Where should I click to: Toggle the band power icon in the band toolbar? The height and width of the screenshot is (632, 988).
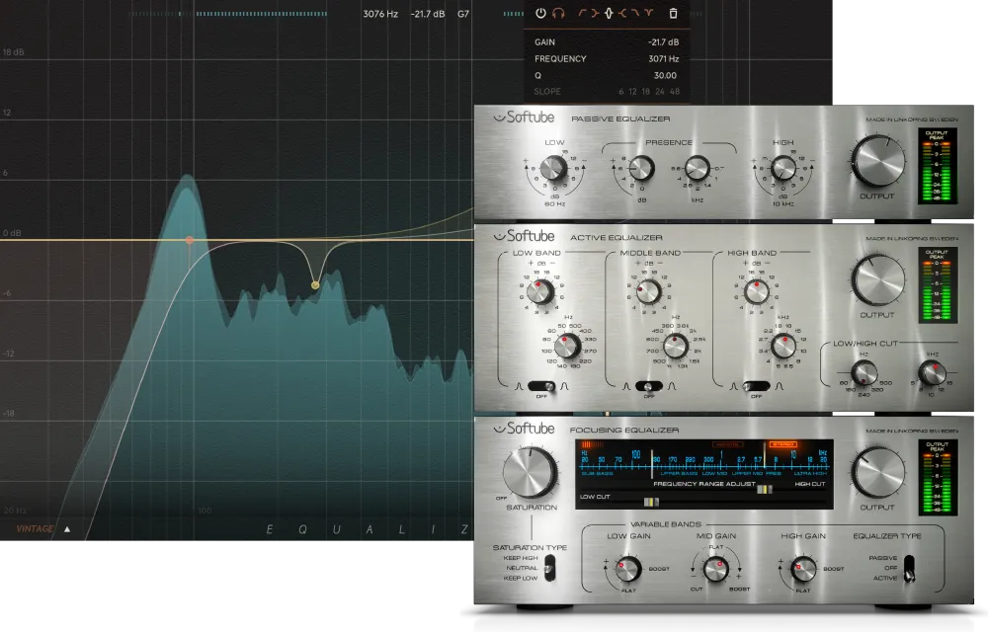pyautogui.click(x=540, y=13)
